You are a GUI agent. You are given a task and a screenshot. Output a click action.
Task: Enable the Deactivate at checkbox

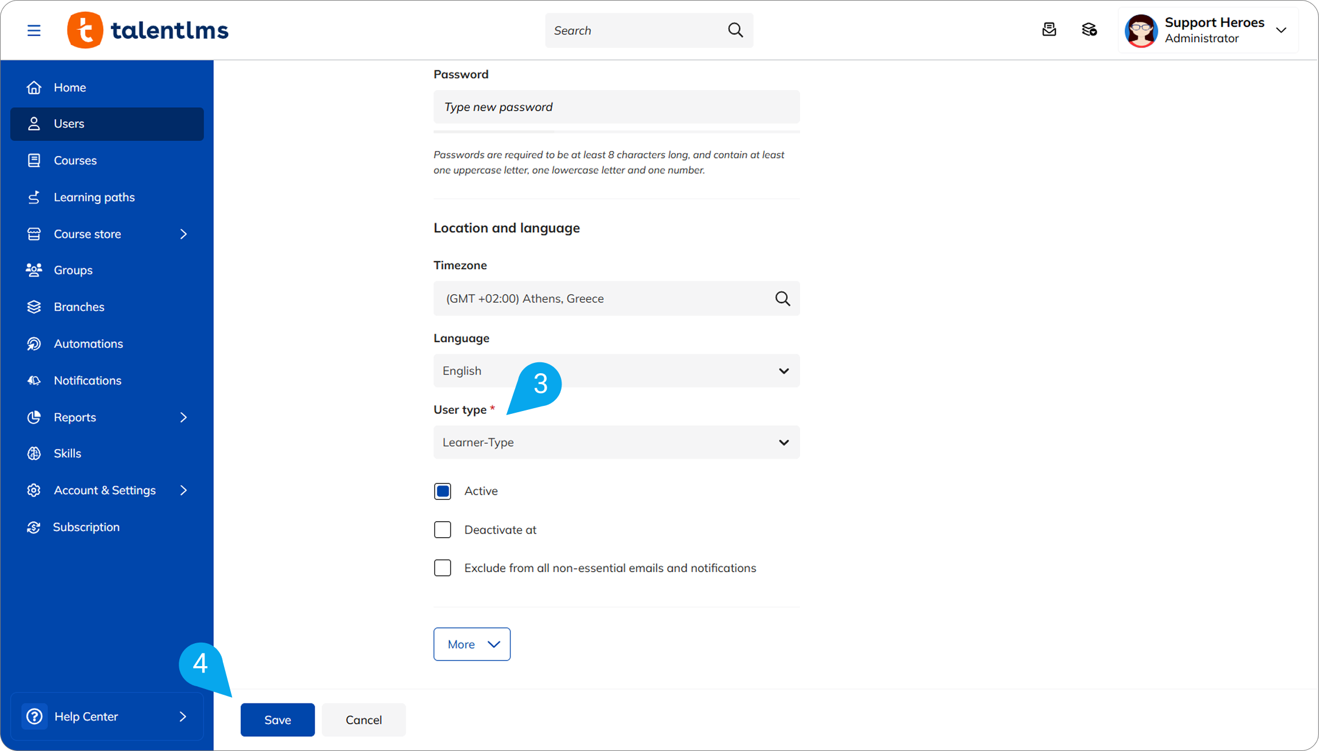tap(442, 530)
